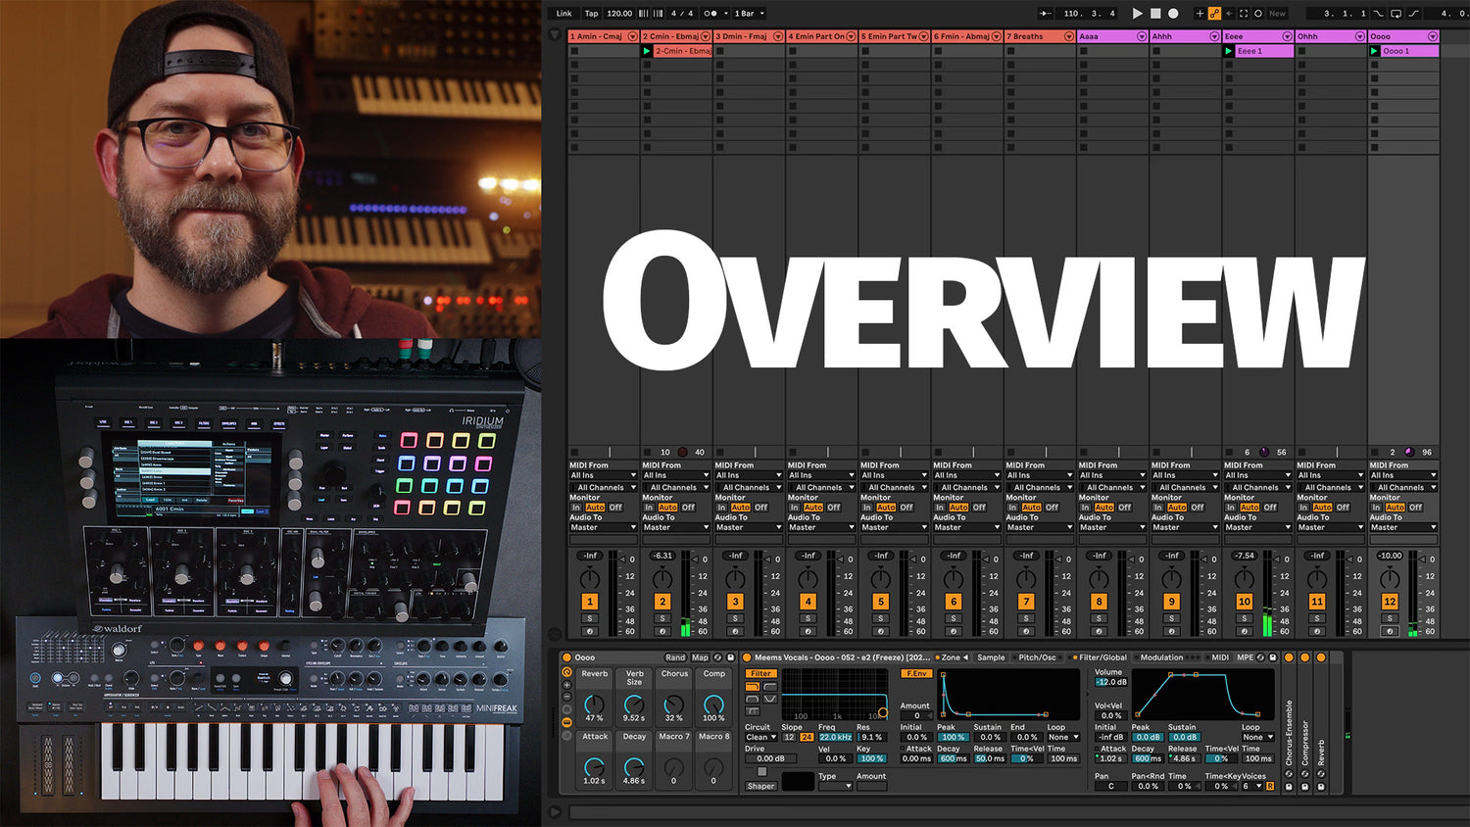Open the Modulation tab in Sampler
This screenshot has width=1470, height=827.
1161,657
